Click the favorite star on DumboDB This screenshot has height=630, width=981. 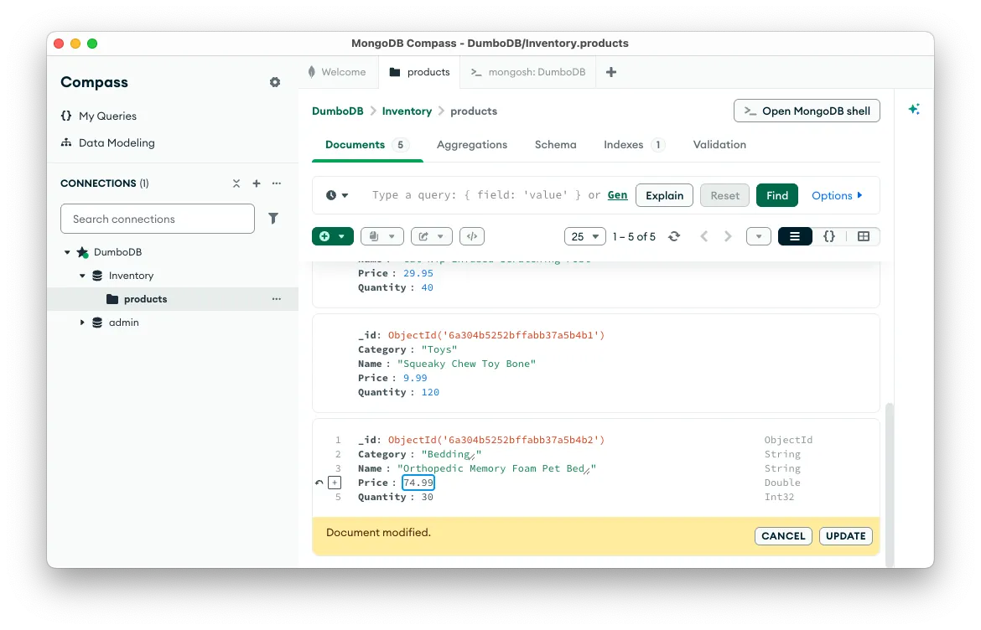[82, 252]
